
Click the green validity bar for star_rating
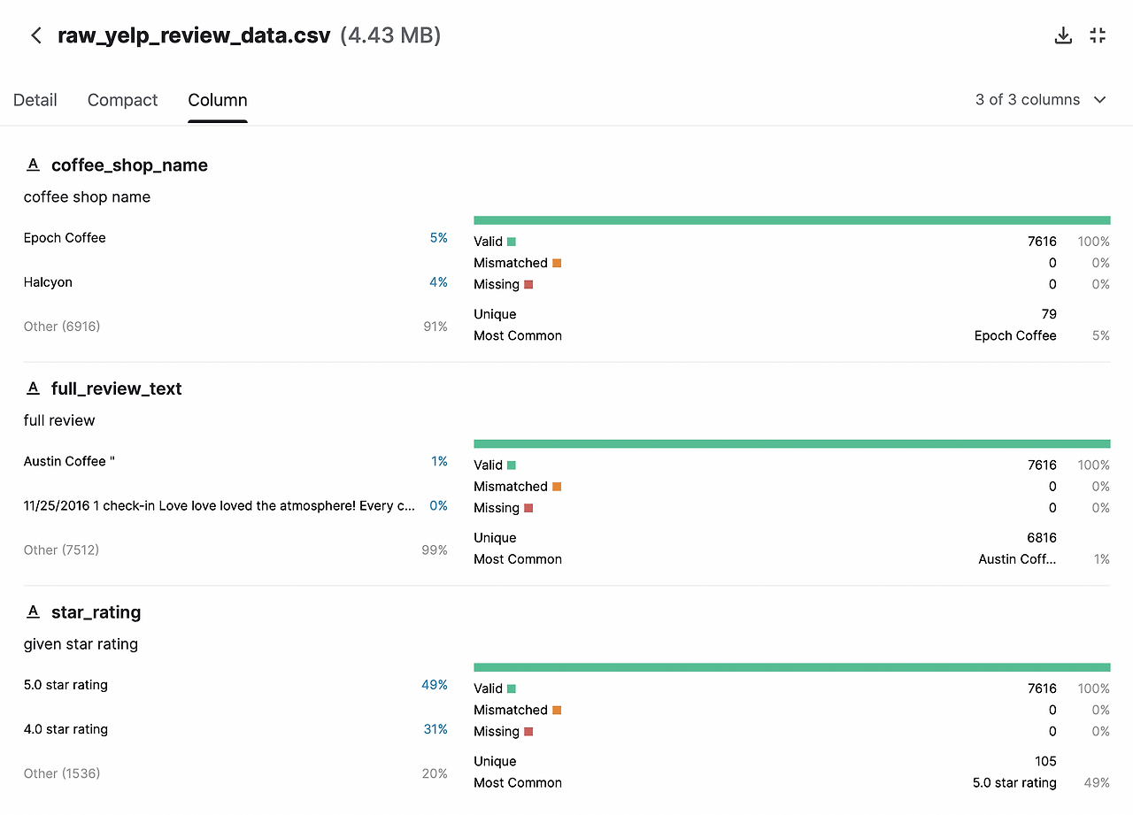click(792, 667)
